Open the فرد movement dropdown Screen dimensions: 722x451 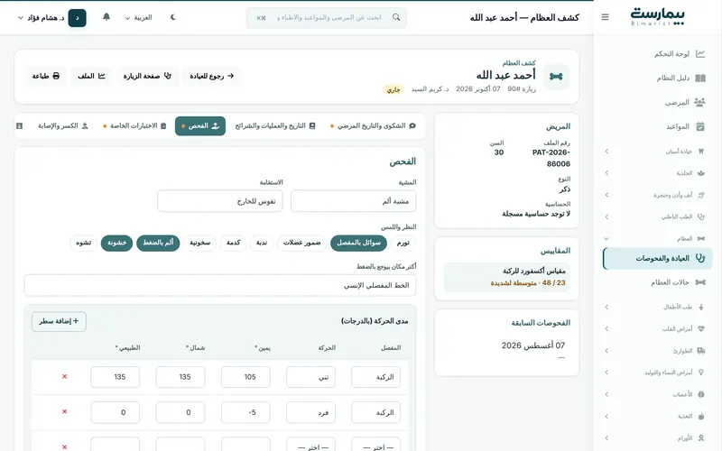point(310,412)
